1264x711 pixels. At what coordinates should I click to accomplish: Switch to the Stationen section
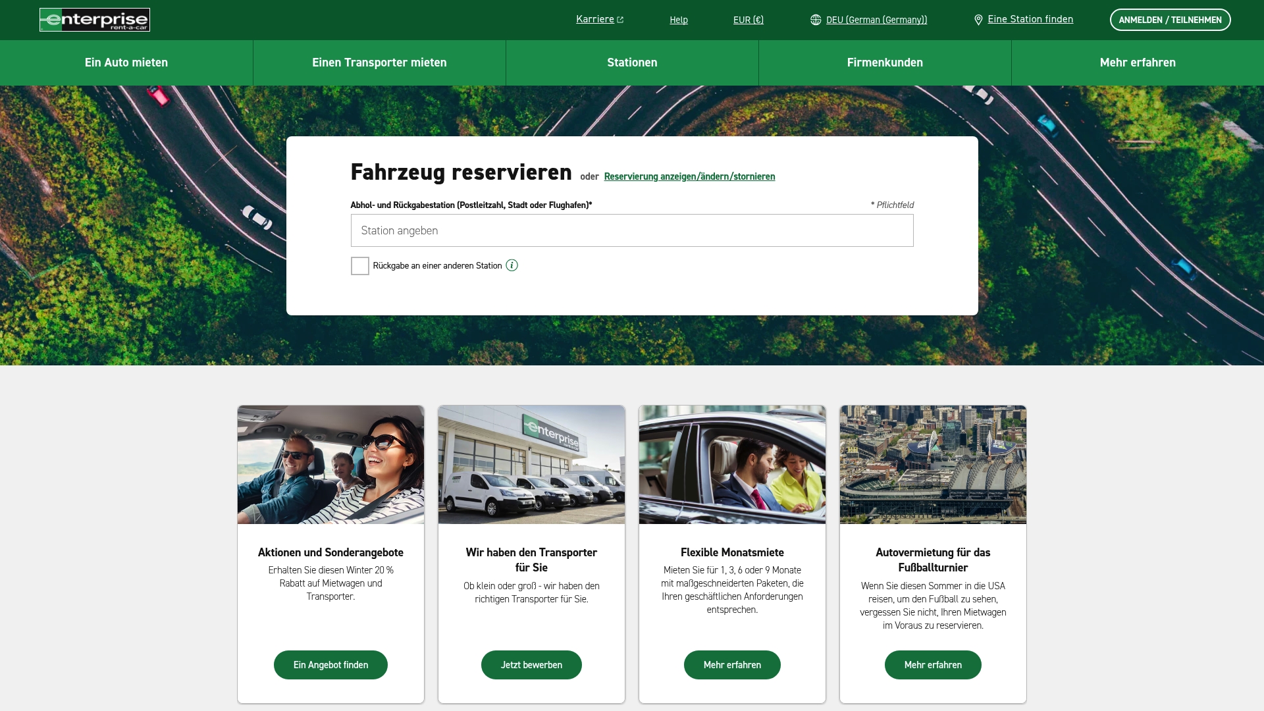click(632, 63)
